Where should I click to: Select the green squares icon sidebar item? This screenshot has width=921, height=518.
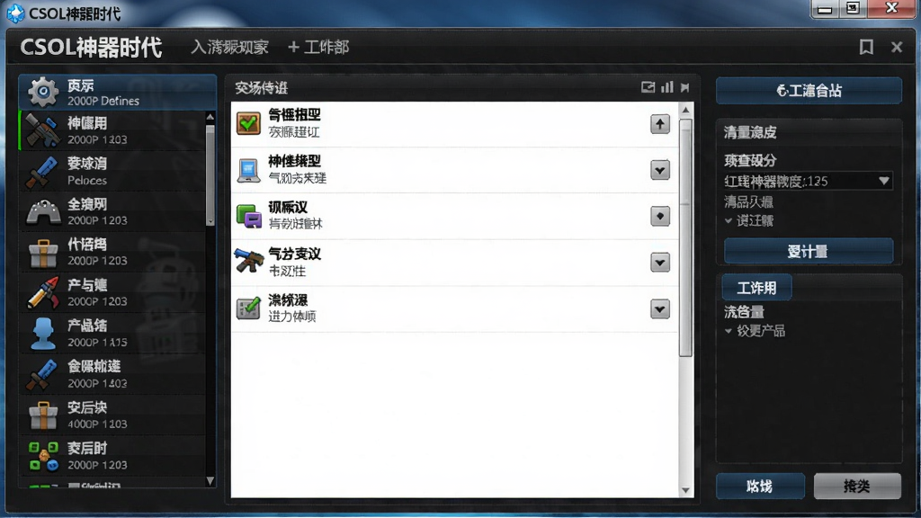114,456
